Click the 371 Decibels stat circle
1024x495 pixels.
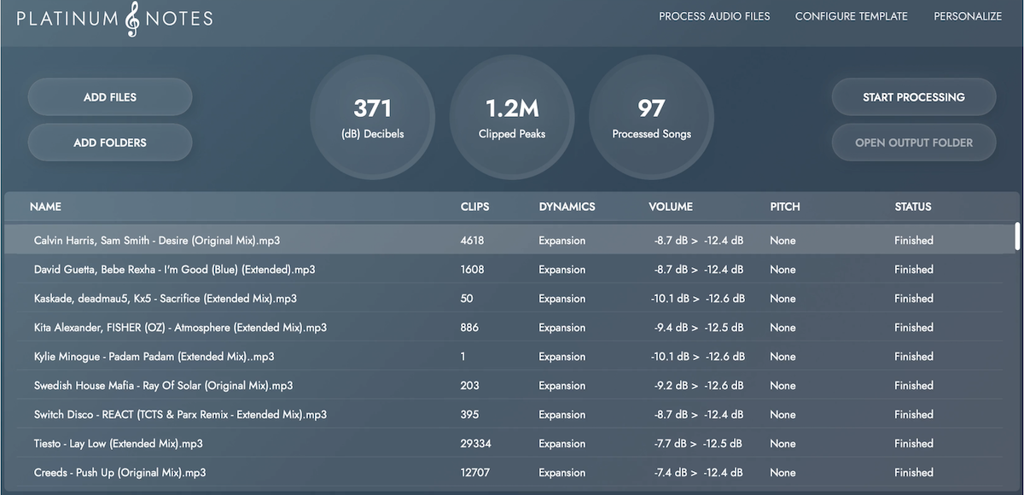[373, 118]
